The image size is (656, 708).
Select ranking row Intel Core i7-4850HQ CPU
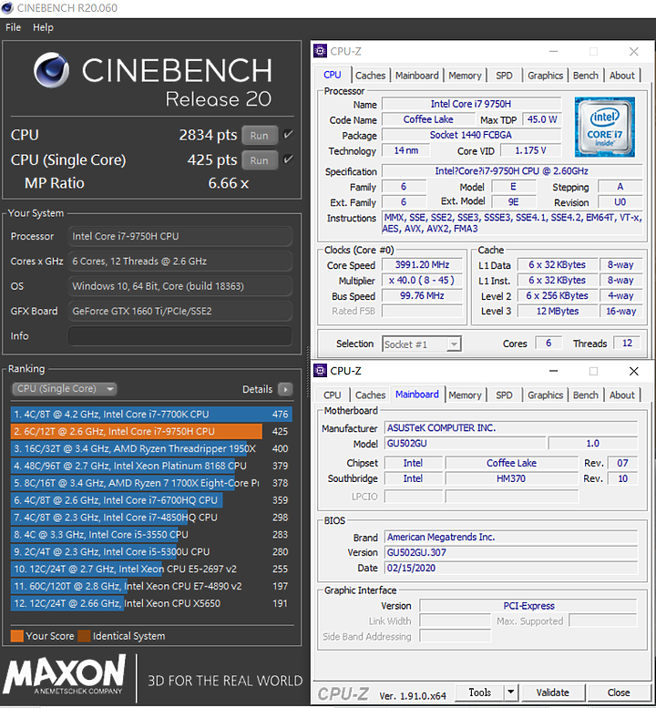tap(151, 517)
